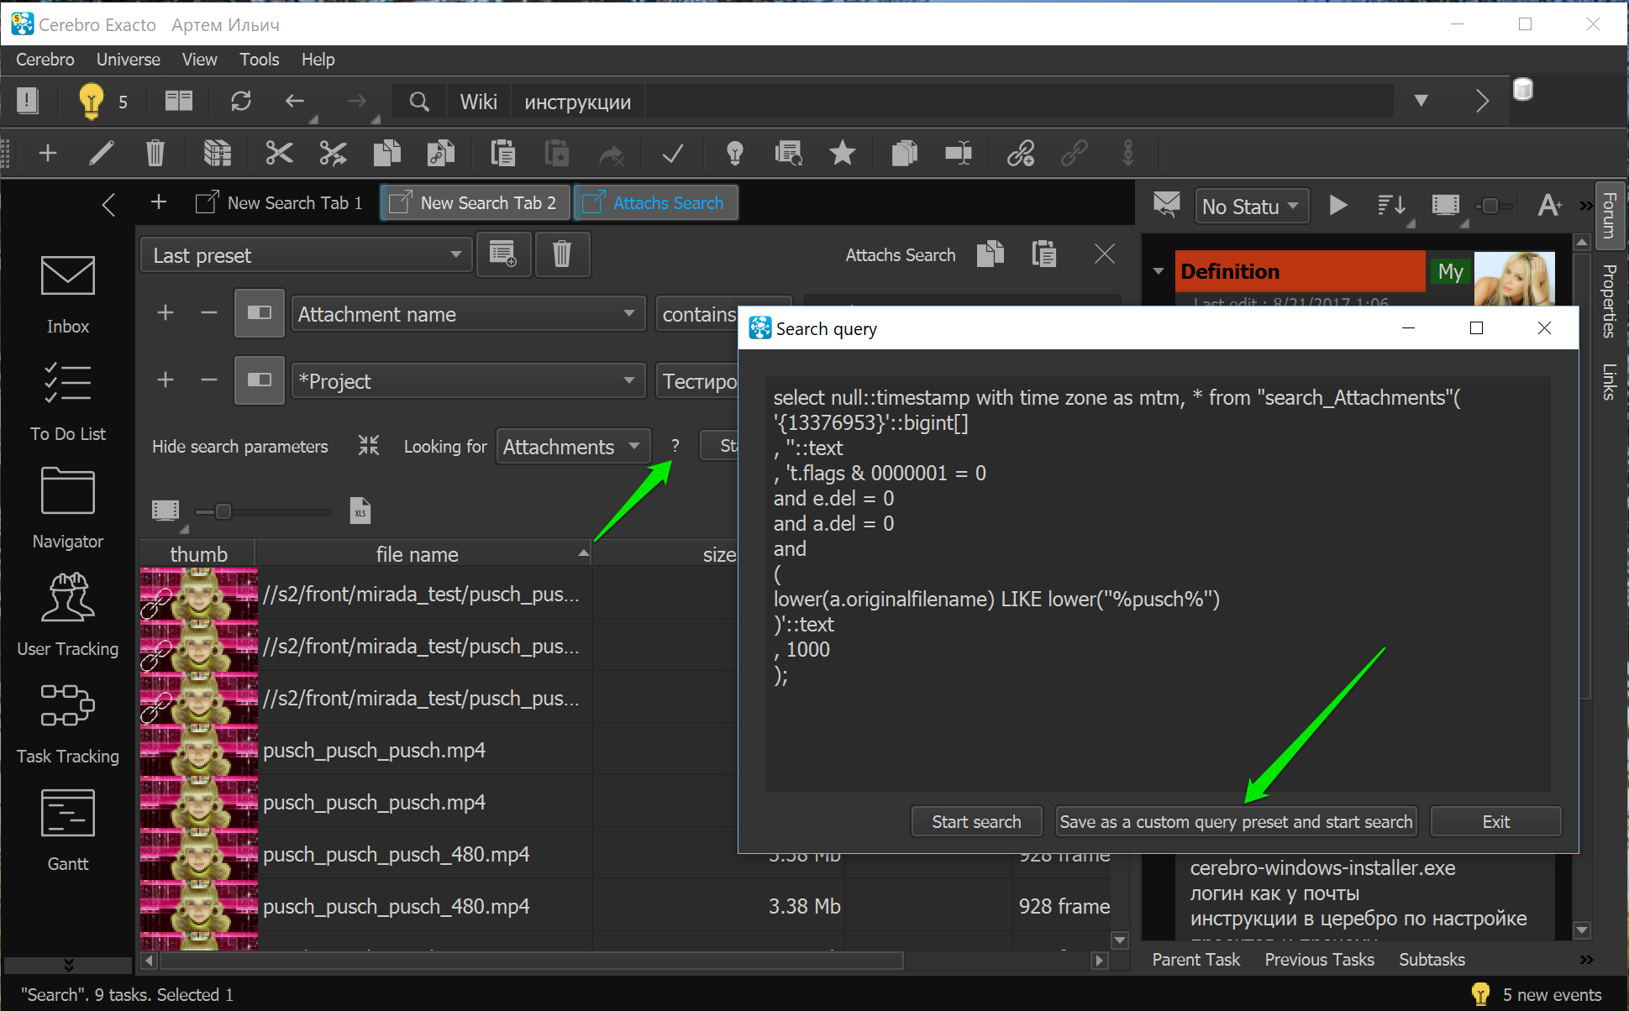Toggle the two-column layout icon
The height and width of the screenshot is (1011, 1629).
point(178,102)
